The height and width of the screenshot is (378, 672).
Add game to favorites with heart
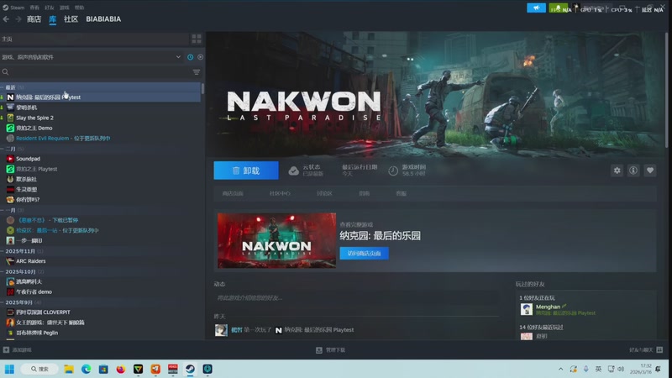pos(649,171)
